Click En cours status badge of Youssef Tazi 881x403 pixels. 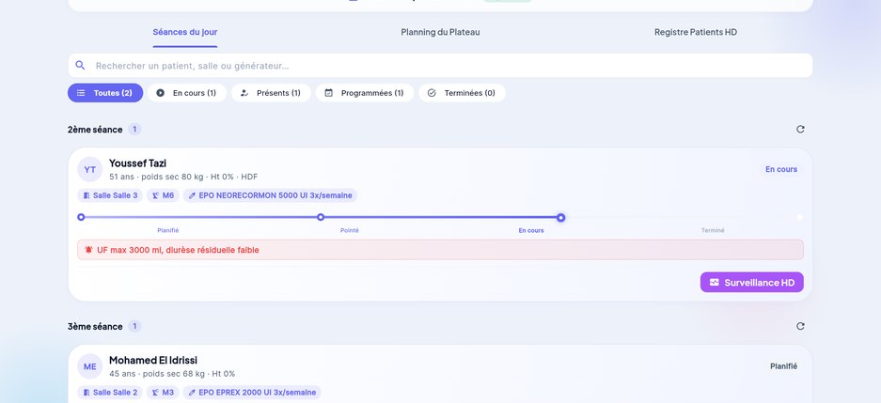pos(781,169)
